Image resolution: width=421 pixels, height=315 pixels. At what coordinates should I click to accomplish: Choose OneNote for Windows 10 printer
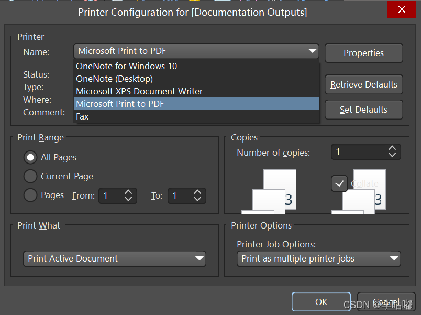click(x=196, y=66)
